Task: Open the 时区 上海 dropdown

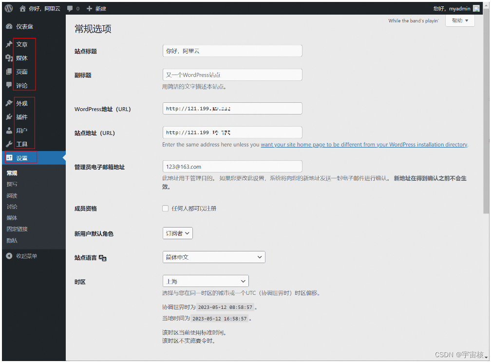Action: (x=206, y=281)
